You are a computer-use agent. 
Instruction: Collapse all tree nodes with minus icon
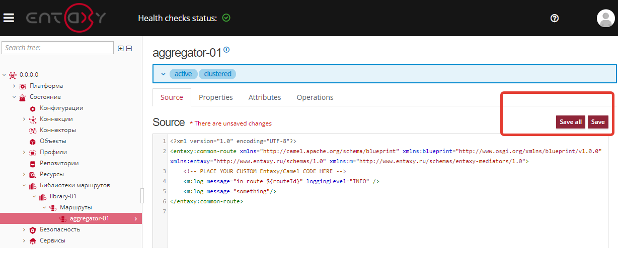click(129, 48)
